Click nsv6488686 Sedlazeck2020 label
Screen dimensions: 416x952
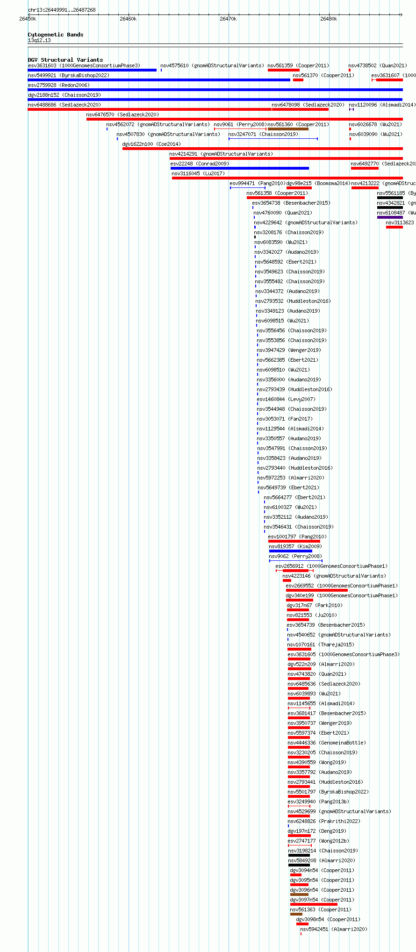[64, 105]
